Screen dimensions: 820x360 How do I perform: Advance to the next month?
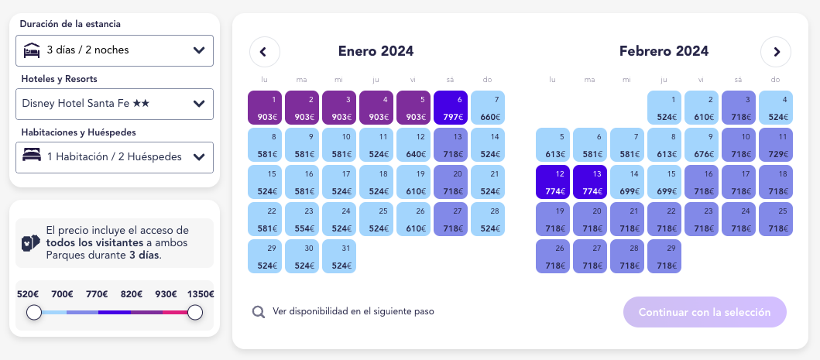[776, 52]
